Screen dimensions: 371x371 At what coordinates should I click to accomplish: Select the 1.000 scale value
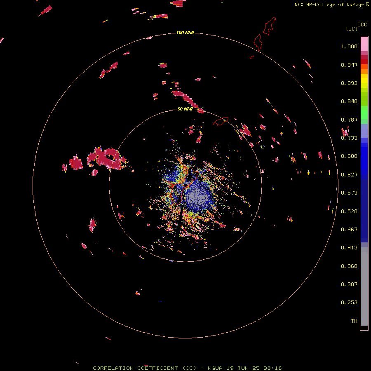(349, 46)
